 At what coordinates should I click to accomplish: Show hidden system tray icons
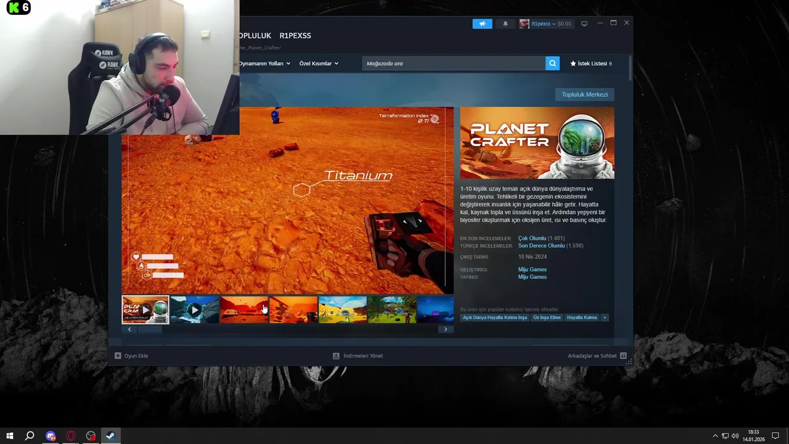(715, 436)
